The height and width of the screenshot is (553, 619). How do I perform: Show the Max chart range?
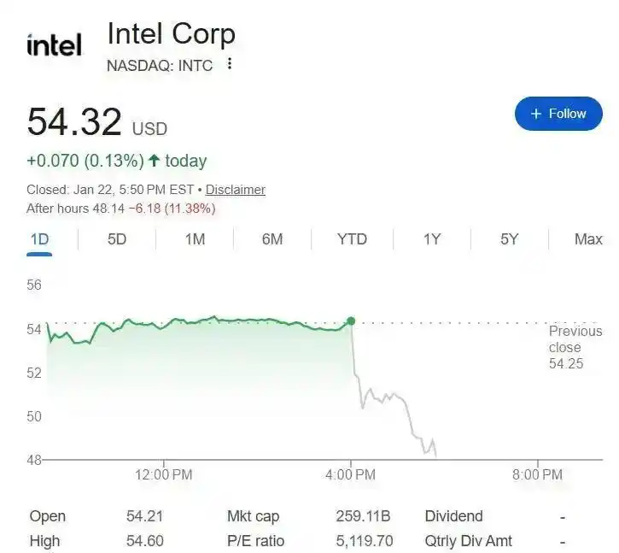[x=588, y=239]
